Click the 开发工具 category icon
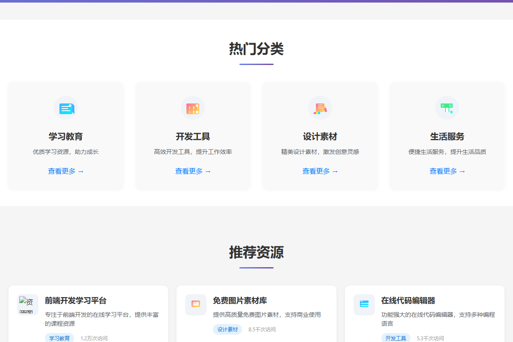This screenshot has width=513, height=342. [193, 107]
